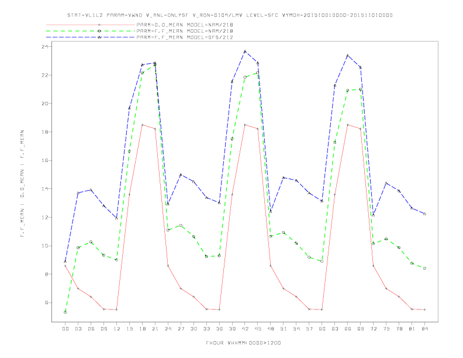Screen dimensions: 463x358
Task: Click x-axis tick label 63
Action: (335, 329)
